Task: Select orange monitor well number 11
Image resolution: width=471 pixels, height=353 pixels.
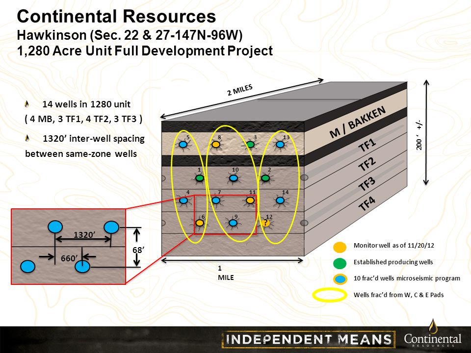Action: click(250, 200)
